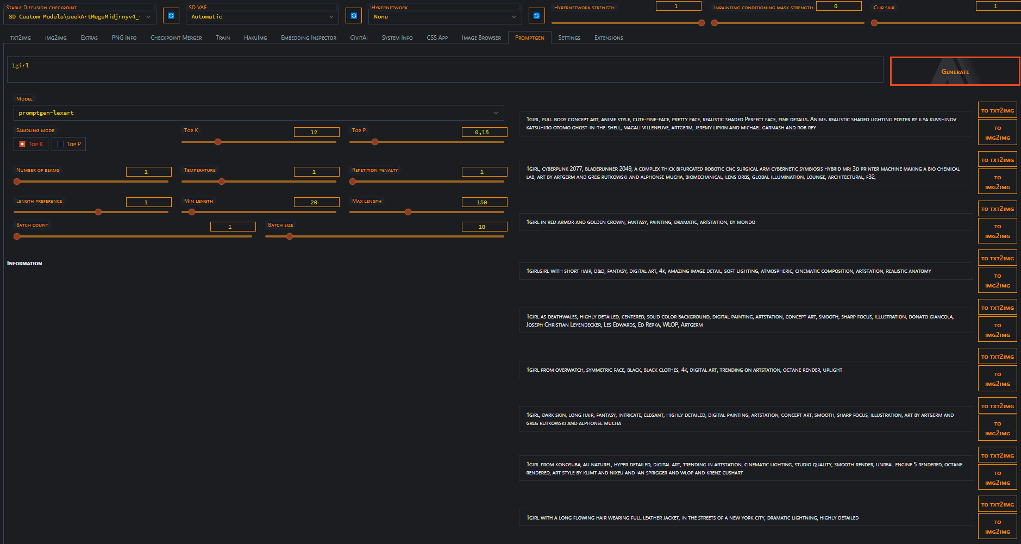Screen dimensions: 1021x544
Task: Send Ilya Kuvshinov prompt to txt2img
Action: [x=998, y=110]
